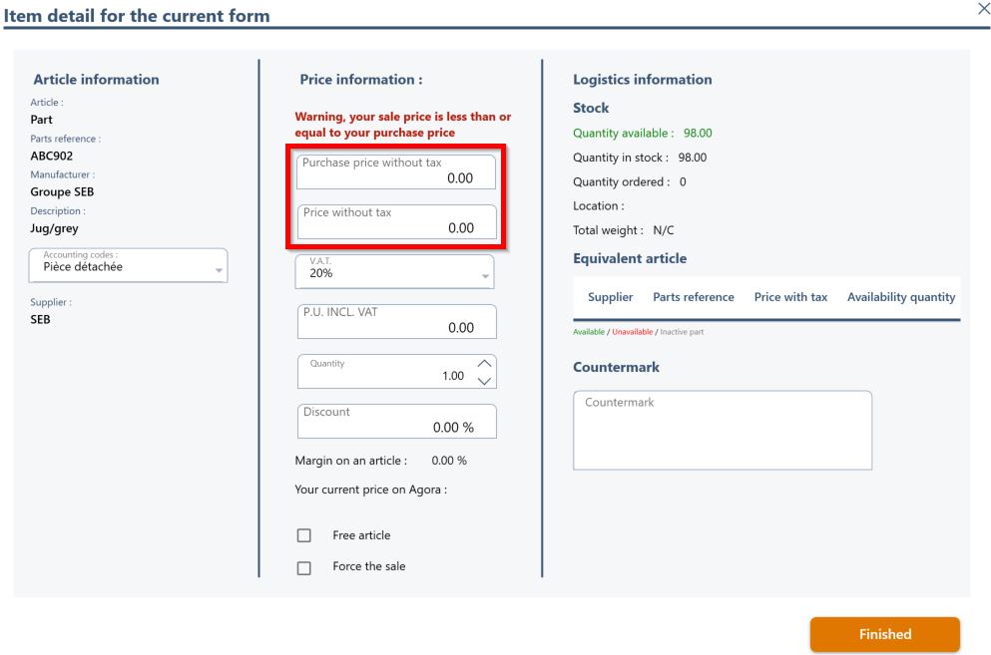Increase quantity with the up arrow

(x=484, y=363)
